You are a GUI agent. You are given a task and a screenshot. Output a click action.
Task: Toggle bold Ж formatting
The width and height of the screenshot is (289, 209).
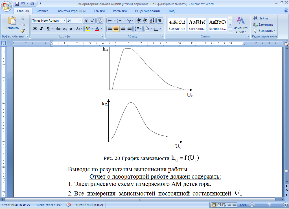[35, 29]
